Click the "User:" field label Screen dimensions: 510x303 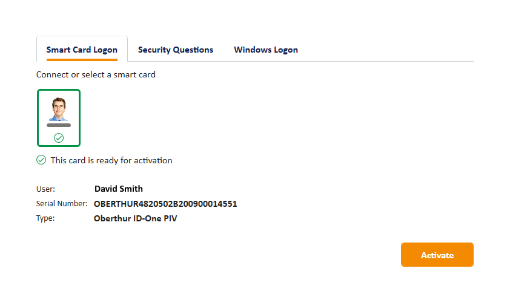pyautogui.click(x=45, y=189)
